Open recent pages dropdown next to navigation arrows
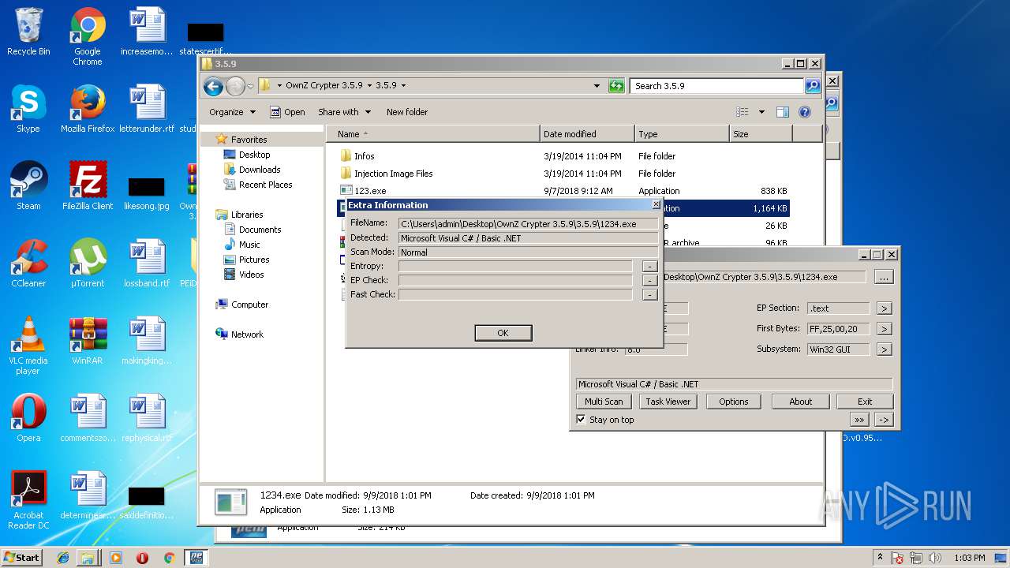Viewport: 1010px width, 568px height. click(250, 86)
